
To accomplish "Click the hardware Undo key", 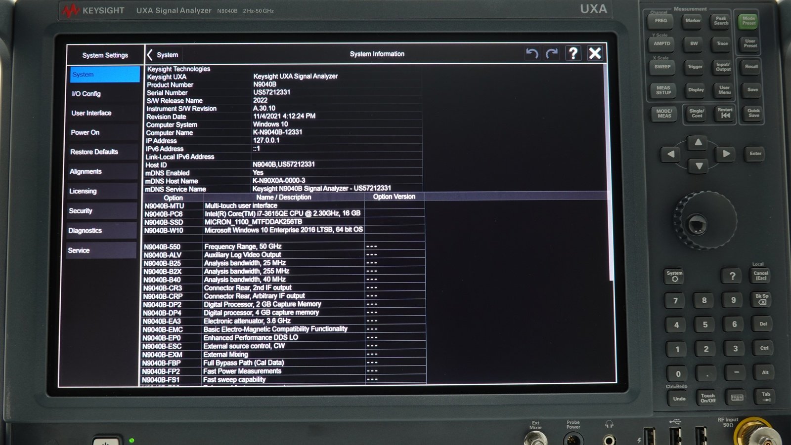I will tap(679, 399).
